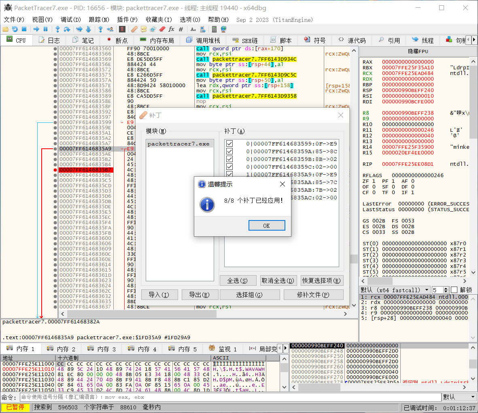
Task: Click the 取消全选(D) button
Action: pyautogui.click(x=278, y=280)
